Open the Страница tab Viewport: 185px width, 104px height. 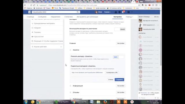click(30, 17)
